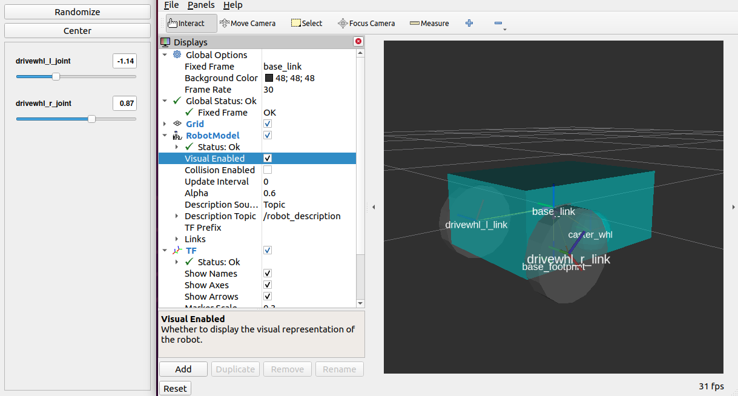Disable the Grid display checkbox
Viewport: 738px width, 396px height.
tap(268, 124)
